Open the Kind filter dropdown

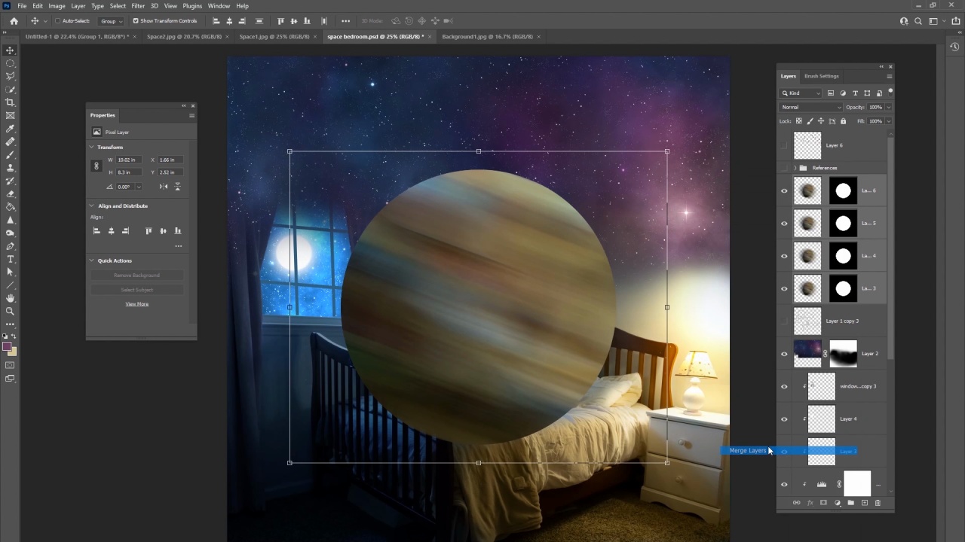point(801,93)
